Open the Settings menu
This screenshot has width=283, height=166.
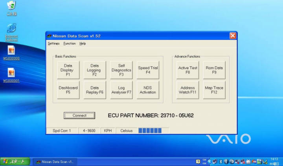53,44
